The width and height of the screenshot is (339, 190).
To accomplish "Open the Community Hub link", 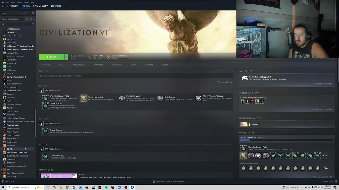I will pos(78,65).
